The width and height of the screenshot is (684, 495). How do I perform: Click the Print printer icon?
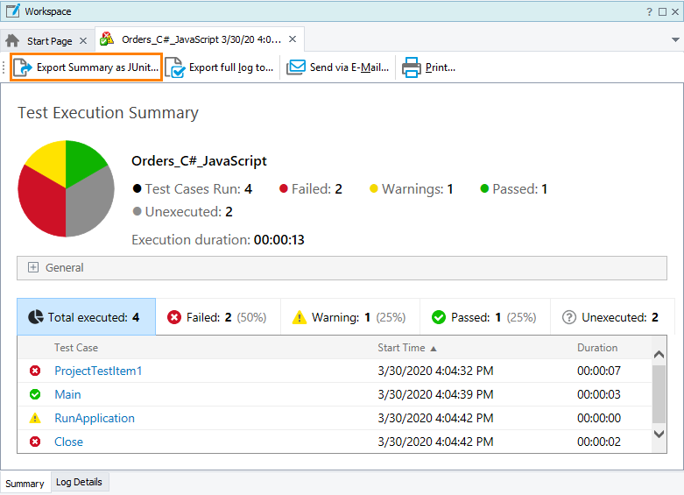(x=412, y=67)
